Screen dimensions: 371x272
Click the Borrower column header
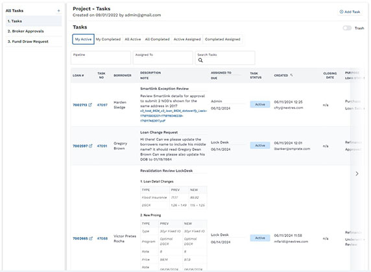coord(123,75)
